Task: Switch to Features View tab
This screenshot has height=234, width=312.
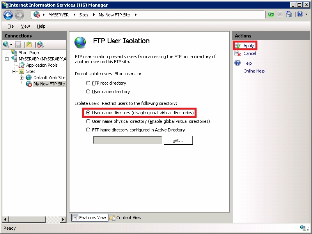Action: pyautogui.click(x=90, y=218)
